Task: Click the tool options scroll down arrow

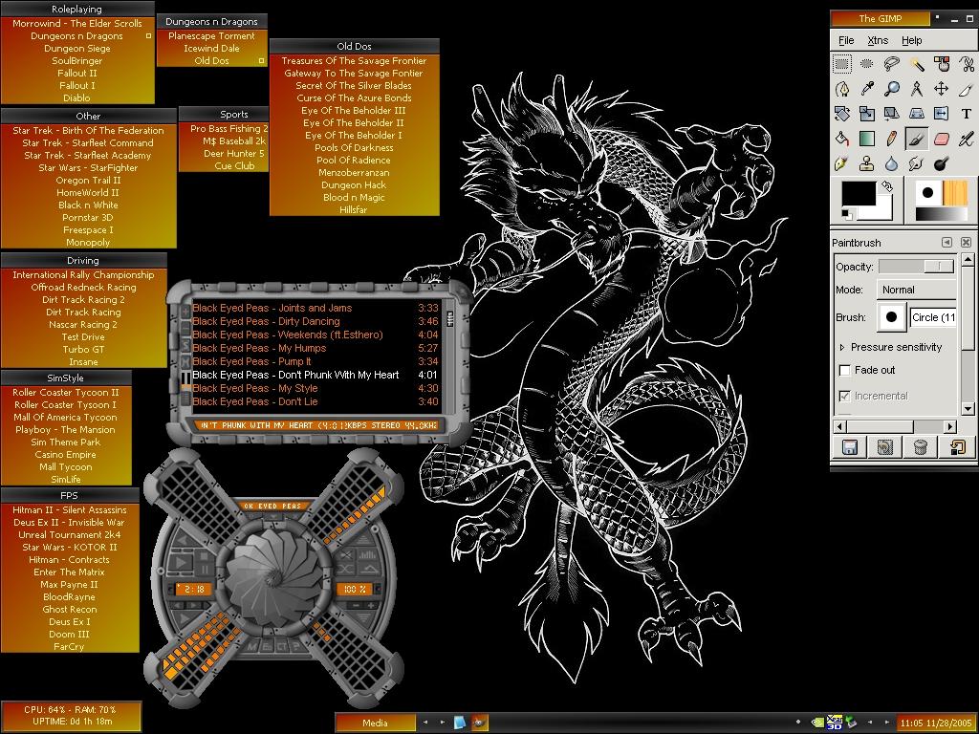Action: coord(968,409)
